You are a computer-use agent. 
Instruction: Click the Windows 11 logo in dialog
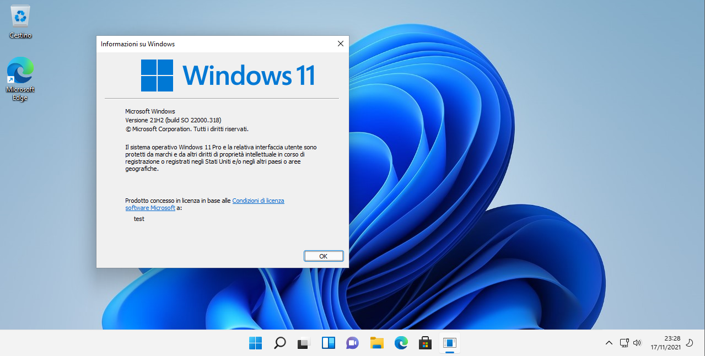click(228, 75)
